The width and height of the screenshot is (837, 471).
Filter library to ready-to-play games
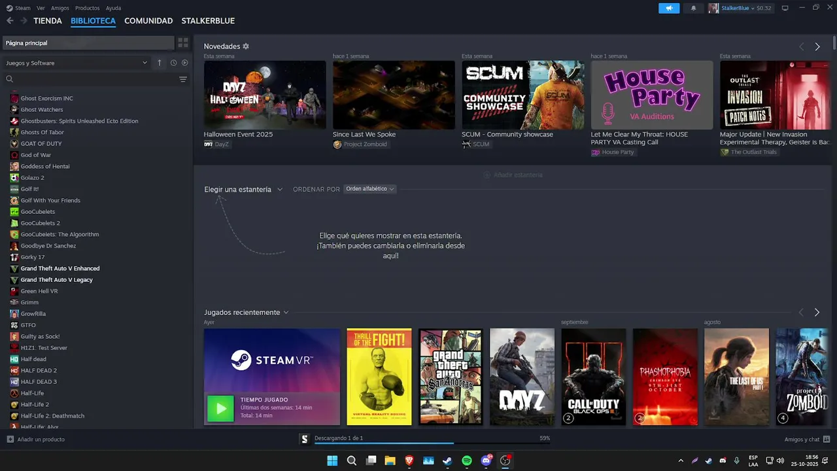coord(184,63)
